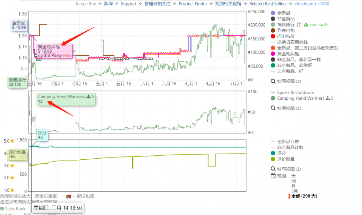
Task: Click the ratings chart 特写视图 magnifier icon
Action: point(273,169)
